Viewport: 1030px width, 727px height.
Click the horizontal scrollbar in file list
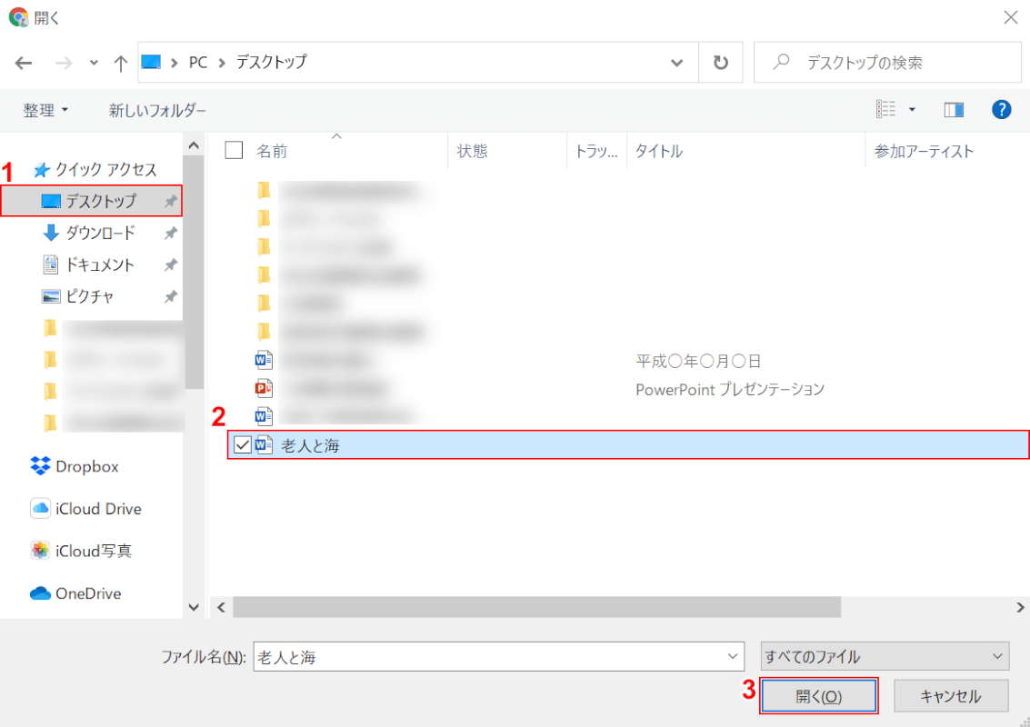[536, 607]
